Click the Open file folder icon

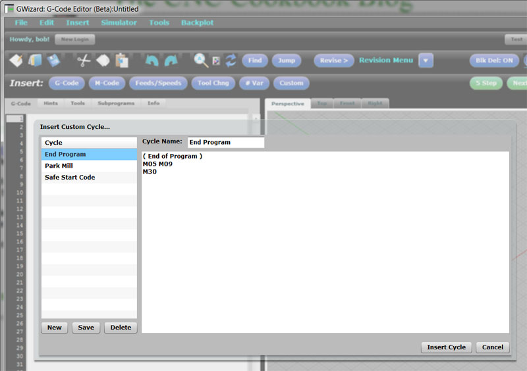click(35, 61)
